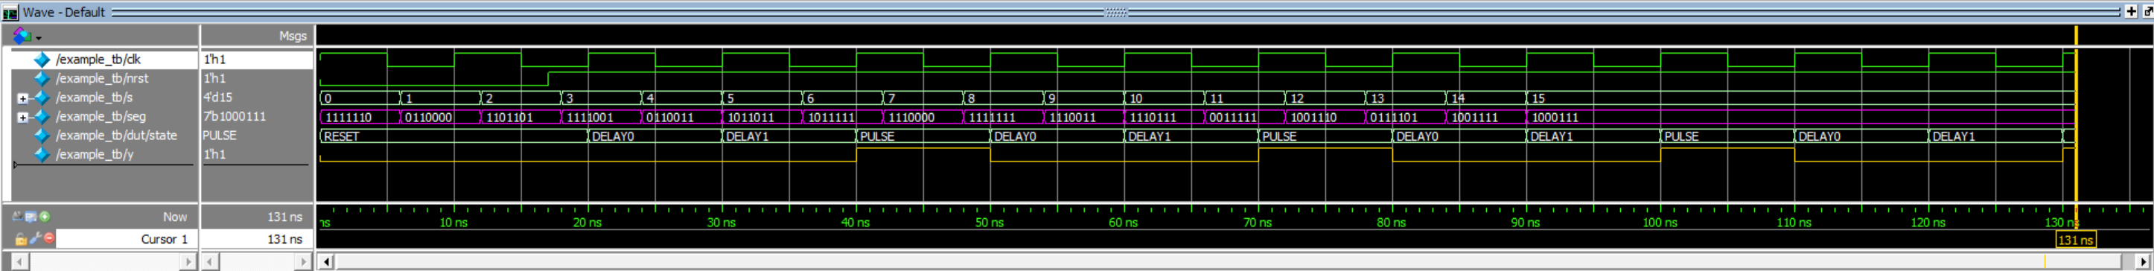Click the waveform scrollbar right arrow

pos(2143,262)
